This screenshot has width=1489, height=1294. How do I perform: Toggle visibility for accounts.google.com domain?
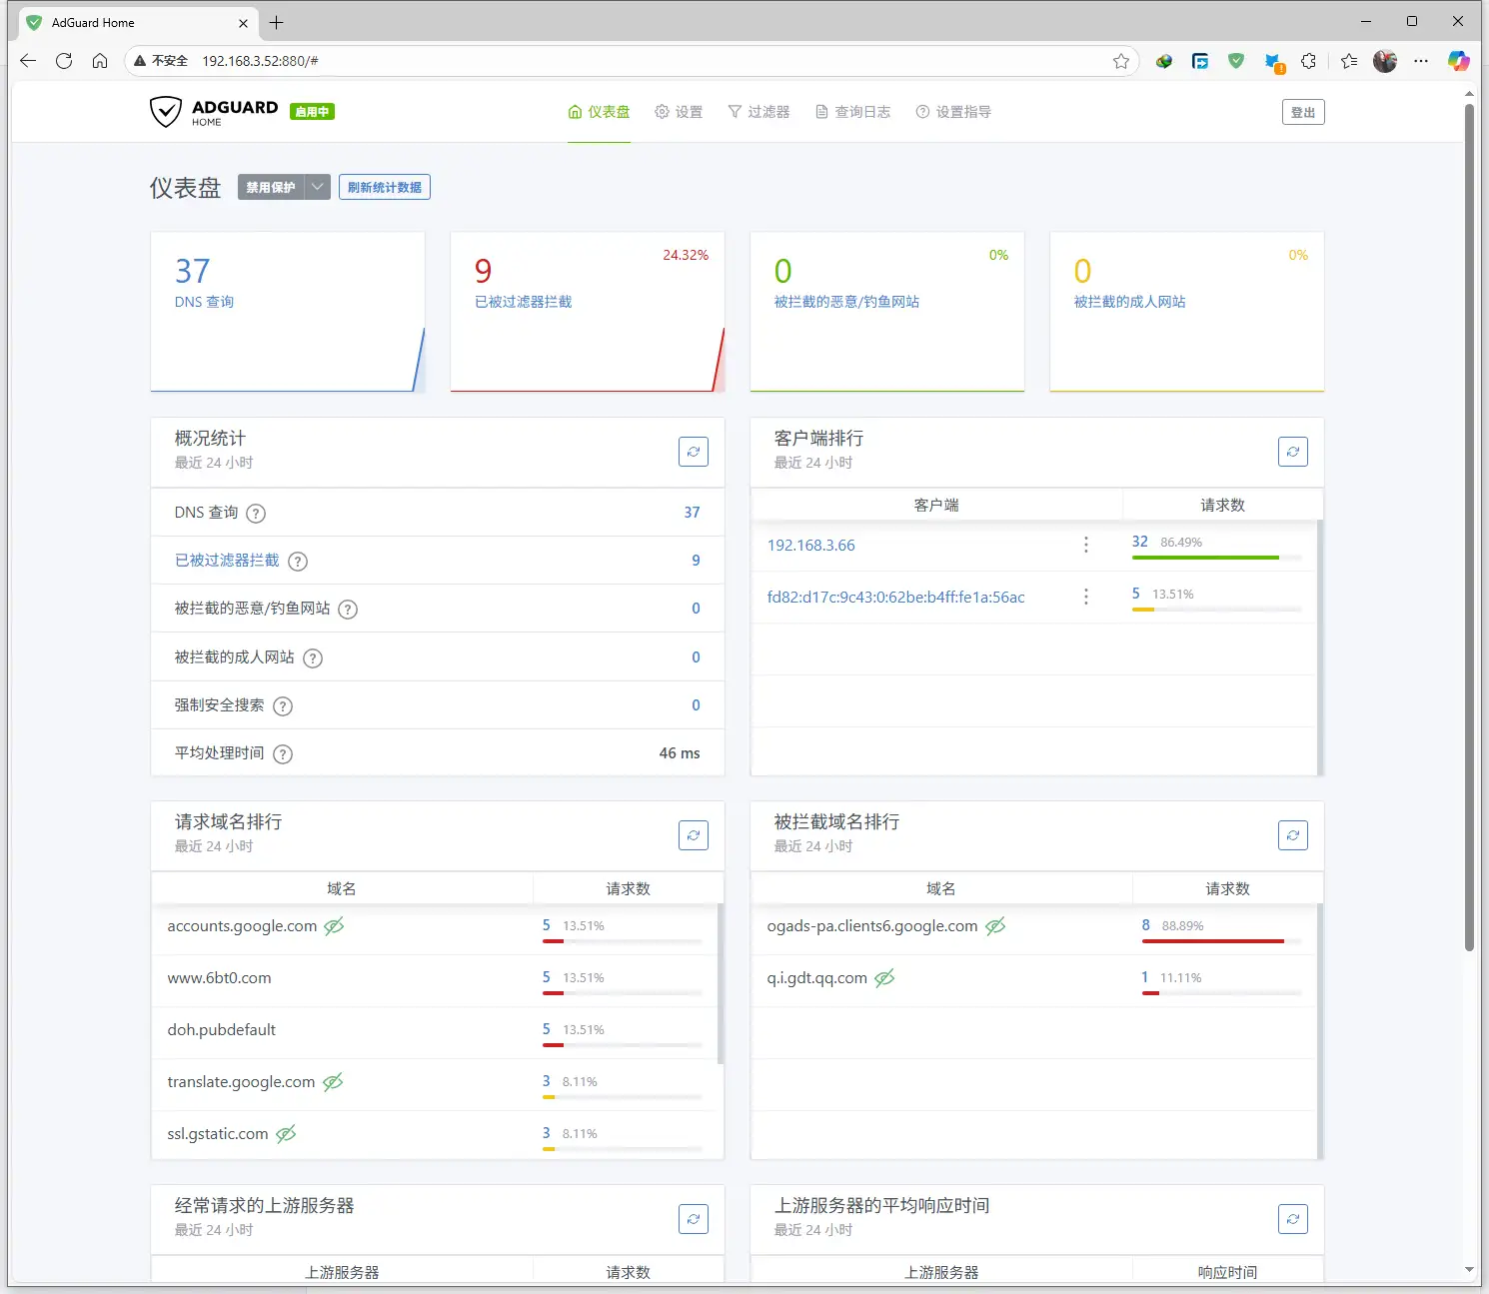pos(335,926)
